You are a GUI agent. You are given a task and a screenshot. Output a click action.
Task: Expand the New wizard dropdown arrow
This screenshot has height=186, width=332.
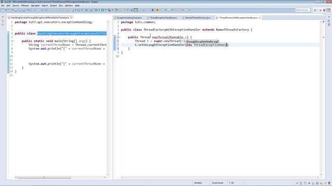(6, 10)
